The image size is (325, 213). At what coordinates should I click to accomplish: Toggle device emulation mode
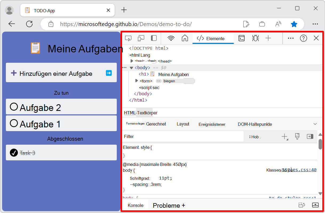click(x=141, y=38)
